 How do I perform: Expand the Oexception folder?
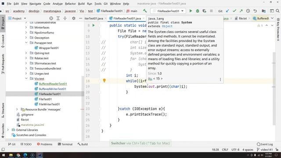pyautogui.click(x=26, y=38)
